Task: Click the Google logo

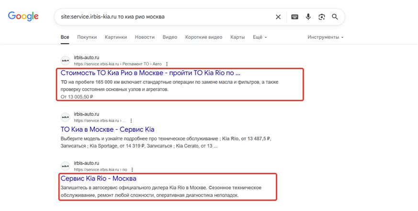Action: tap(23, 16)
